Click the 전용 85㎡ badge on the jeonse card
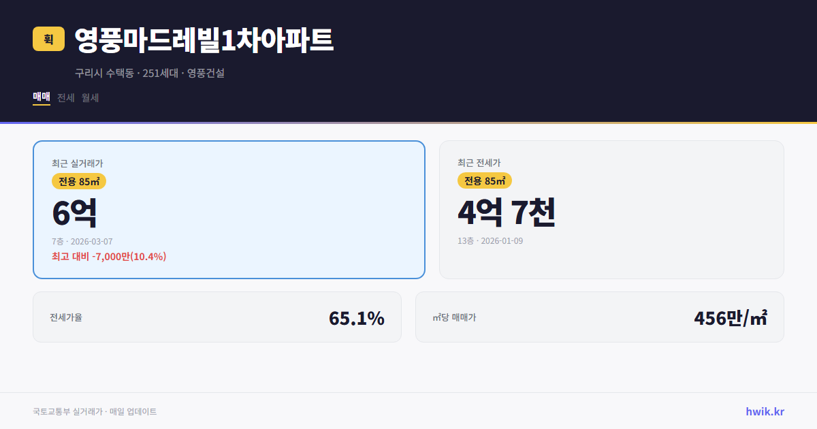817x429 pixels. click(x=485, y=181)
